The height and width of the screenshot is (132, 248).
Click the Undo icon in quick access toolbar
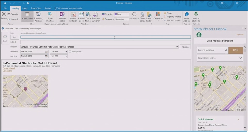click(x=10, y=3)
